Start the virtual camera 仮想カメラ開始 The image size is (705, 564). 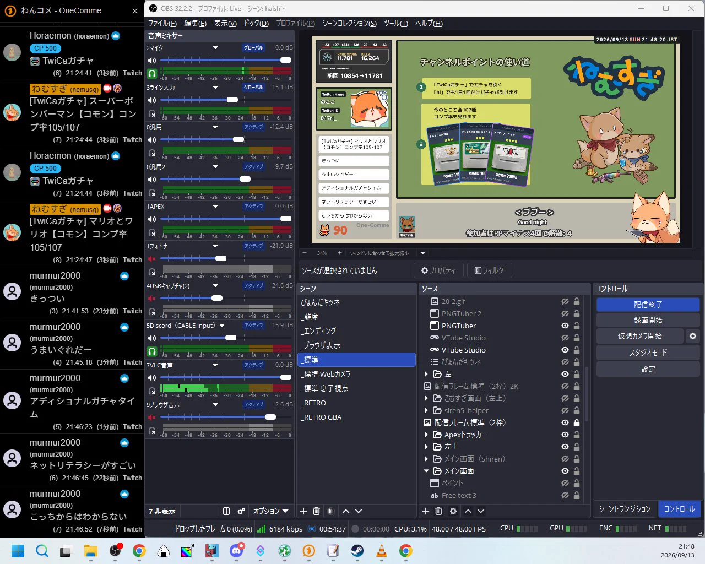(x=639, y=336)
